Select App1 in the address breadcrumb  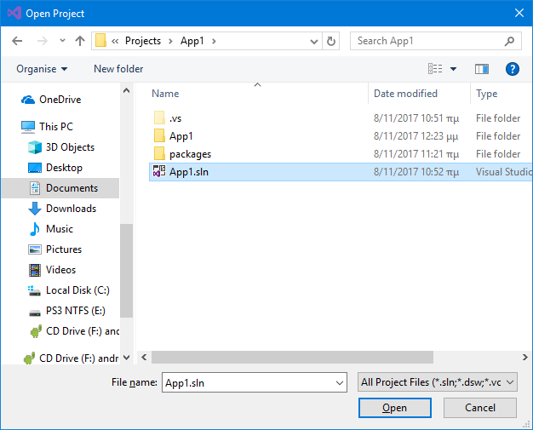(192, 41)
